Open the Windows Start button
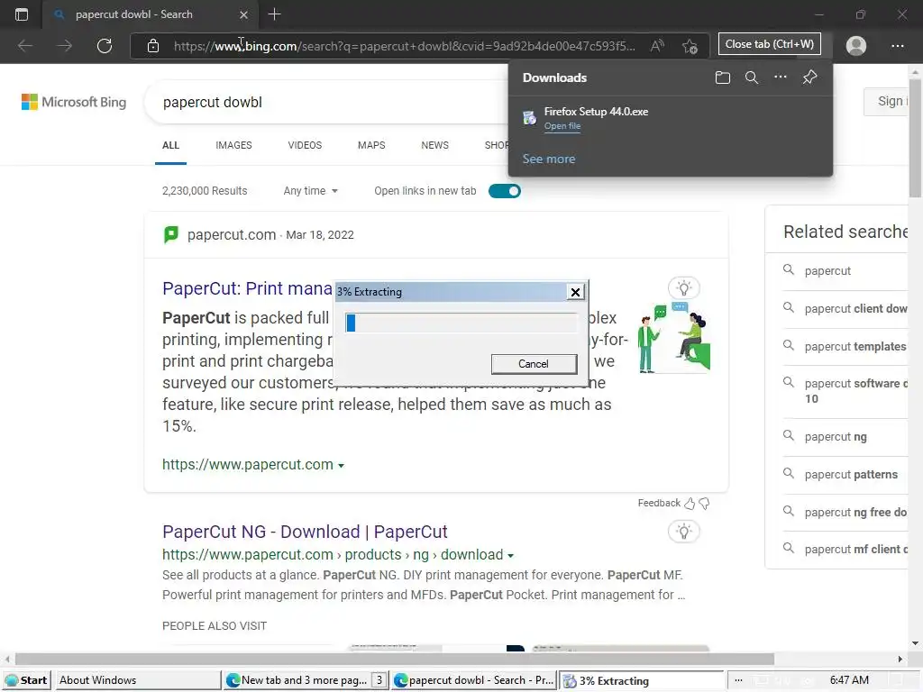The image size is (923, 692). (26, 680)
